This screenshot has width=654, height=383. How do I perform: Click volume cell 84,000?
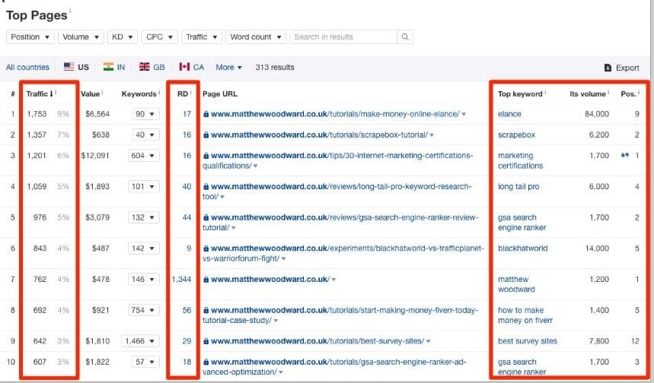click(x=597, y=114)
